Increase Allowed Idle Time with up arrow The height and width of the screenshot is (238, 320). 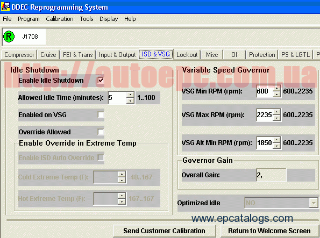point(130,95)
